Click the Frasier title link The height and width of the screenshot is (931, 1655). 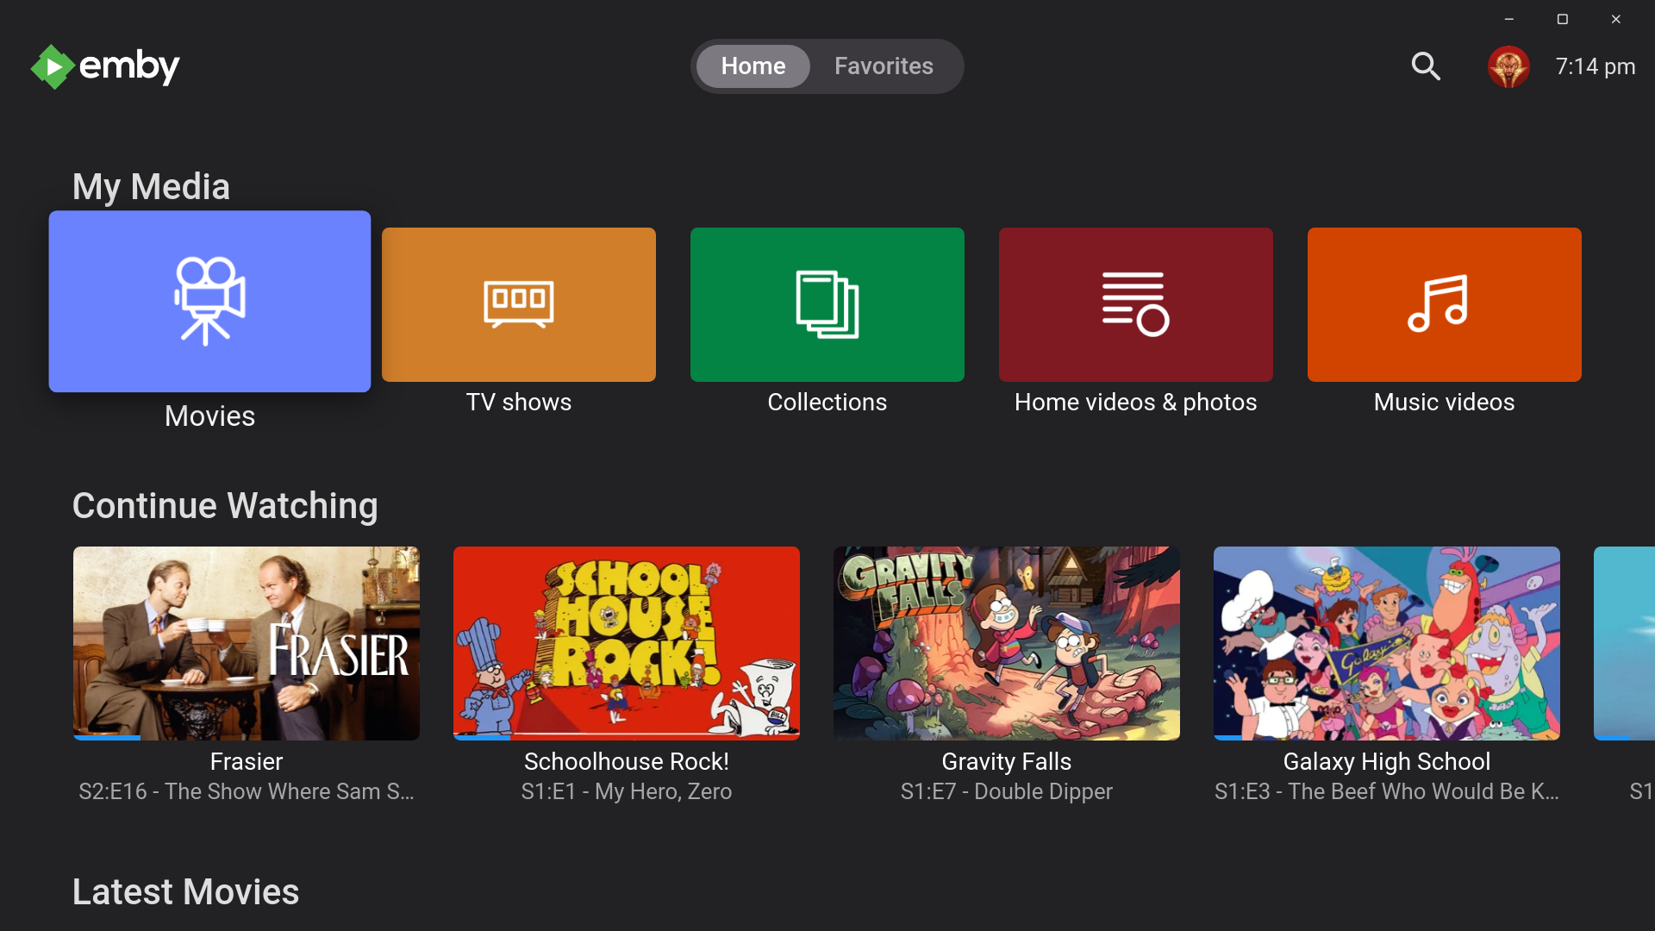coord(247,762)
